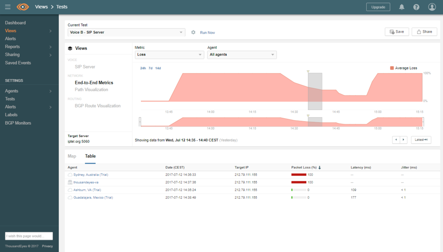The image size is (443, 252).
Task: Go to previous time interval arrow
Action: pos(396,140)
